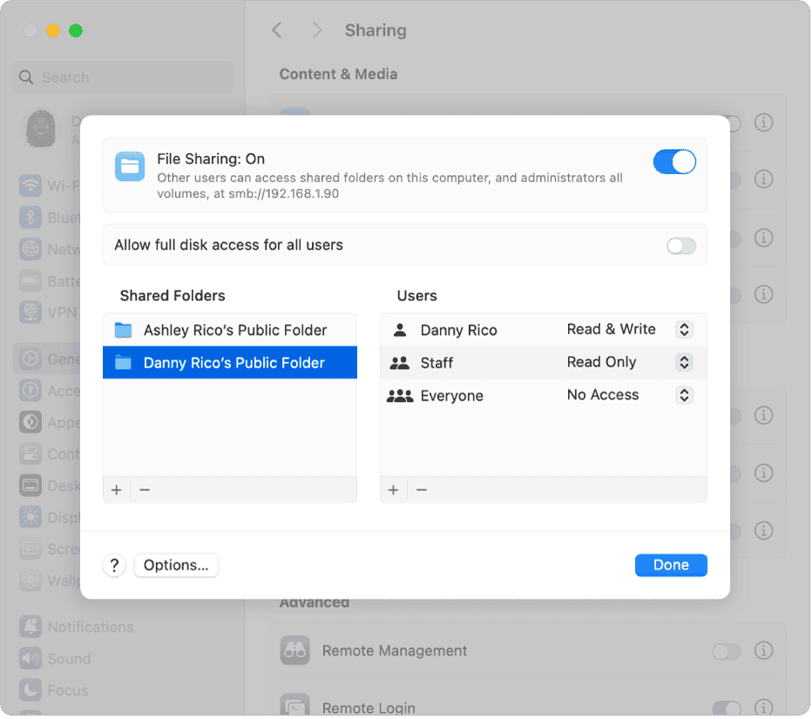The image size is (812, 719).
Task: Open Appearance settings in the sidebar
Action: coord(50,422)
